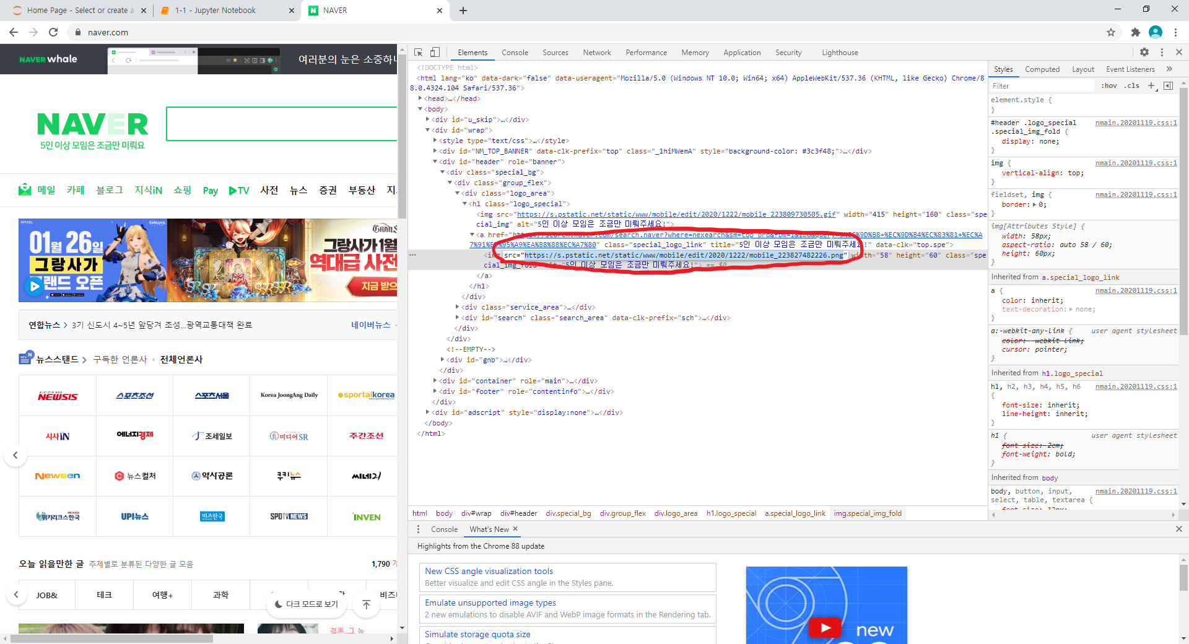Switch to the Lighthouse tab
Viewport: 1189px width, 644px height.
(840, 53)
